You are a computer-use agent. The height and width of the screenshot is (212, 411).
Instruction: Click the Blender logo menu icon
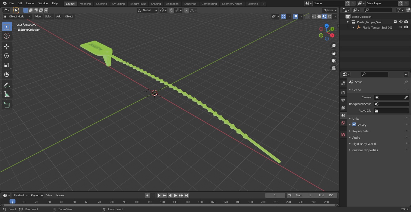5,3
